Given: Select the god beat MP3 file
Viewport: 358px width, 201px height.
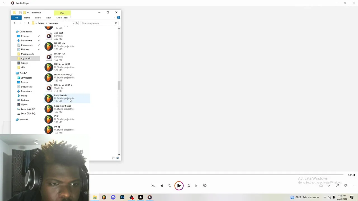Looking at the screenshot, I should (67, 36).
